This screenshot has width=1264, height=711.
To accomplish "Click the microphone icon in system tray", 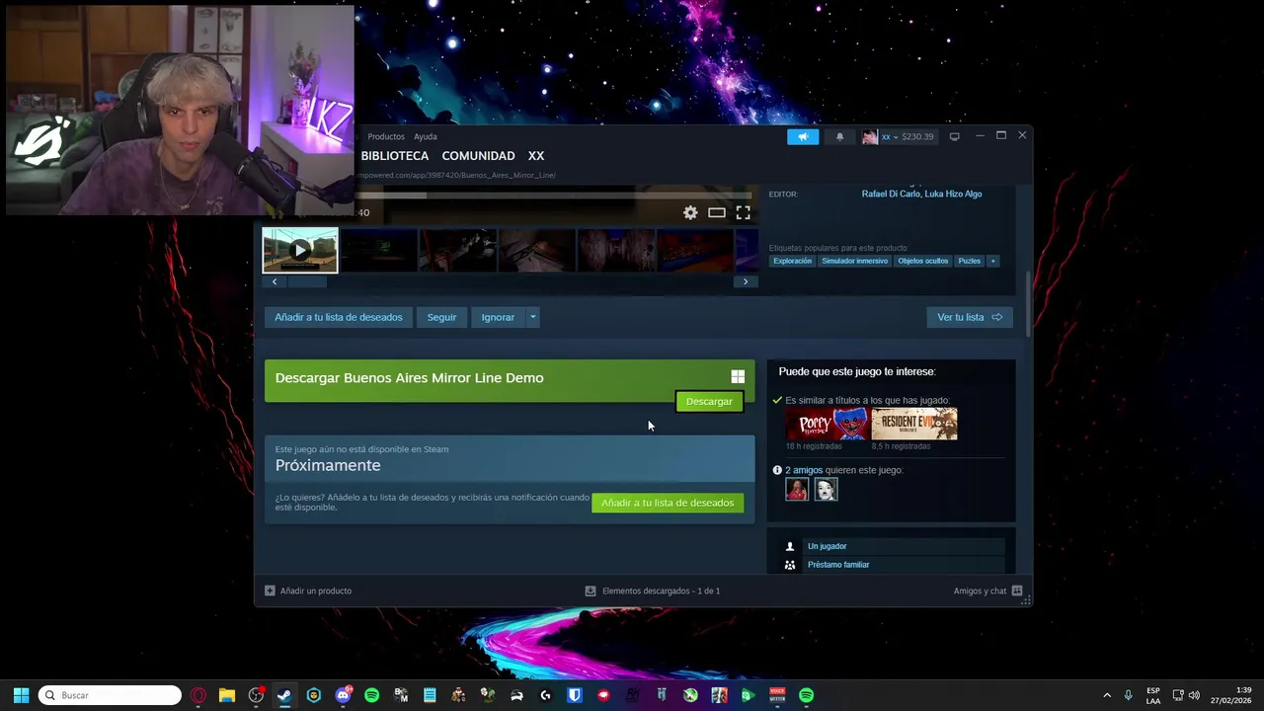I will click(x=1128, y=695).
